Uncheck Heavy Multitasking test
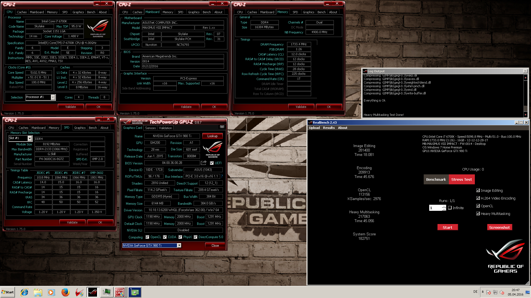Viewport: 531px width, 298px height. click(x=478, y=214)
